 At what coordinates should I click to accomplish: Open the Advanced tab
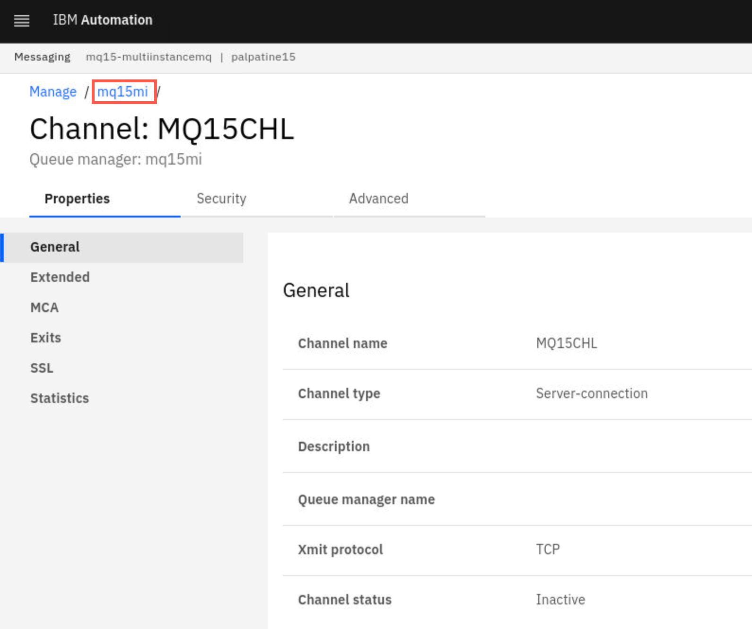click(410, 199)
